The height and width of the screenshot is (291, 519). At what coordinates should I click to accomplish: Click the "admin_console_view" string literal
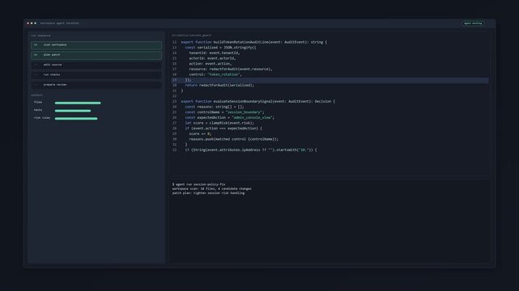pos(253,117)
